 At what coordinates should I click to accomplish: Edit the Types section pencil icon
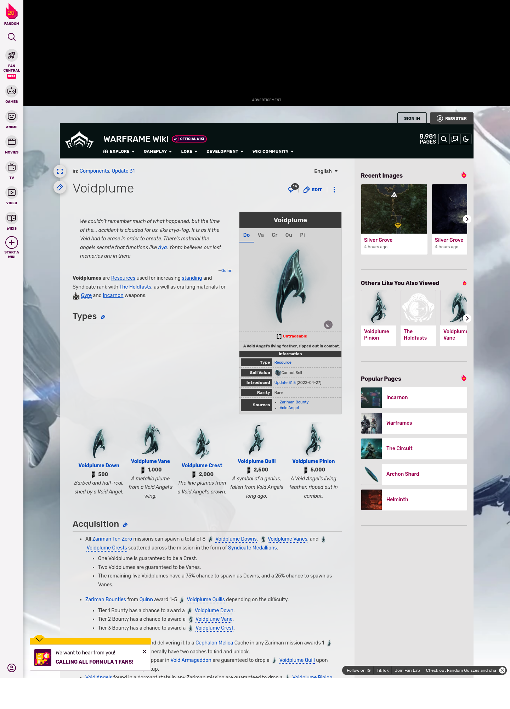103,317
